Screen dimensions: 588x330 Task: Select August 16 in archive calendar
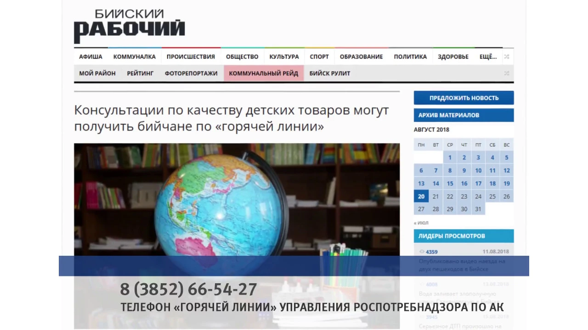pos(464,183)
